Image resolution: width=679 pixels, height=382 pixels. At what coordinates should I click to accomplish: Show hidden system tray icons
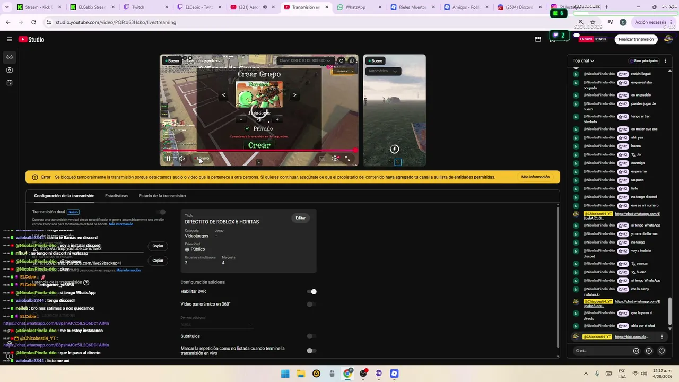point(586,374)
